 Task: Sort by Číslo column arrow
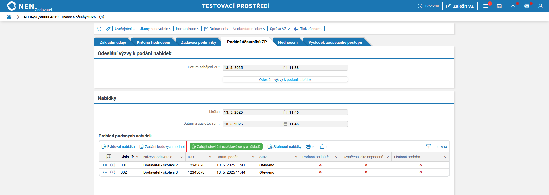132,157
